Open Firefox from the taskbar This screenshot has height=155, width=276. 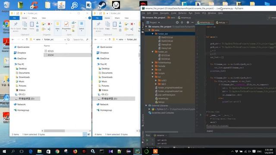tap(75, 151)
